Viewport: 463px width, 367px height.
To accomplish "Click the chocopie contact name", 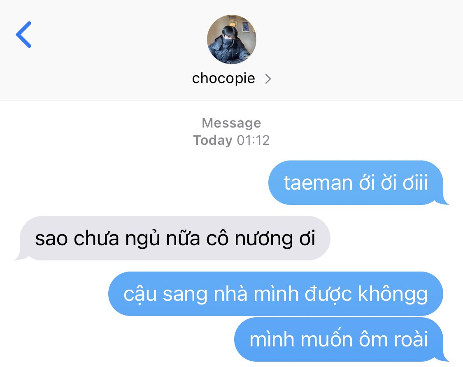I will (223, 79).
